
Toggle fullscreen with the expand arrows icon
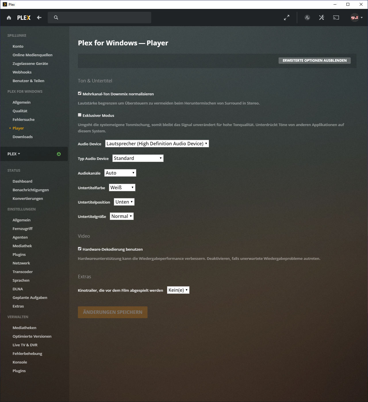[287, 18]
